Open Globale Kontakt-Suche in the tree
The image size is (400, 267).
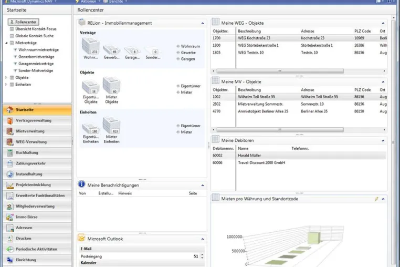tap(35, 36)
